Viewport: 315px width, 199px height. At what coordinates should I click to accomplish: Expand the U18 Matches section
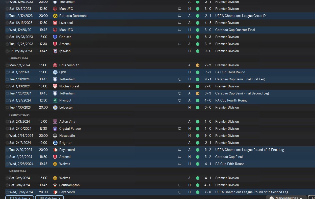[49, 198]
